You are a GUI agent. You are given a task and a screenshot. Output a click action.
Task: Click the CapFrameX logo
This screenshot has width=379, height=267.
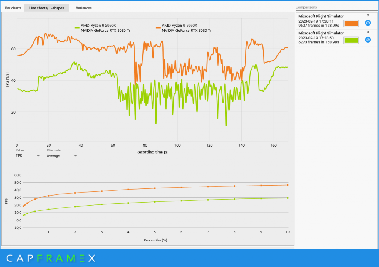click(51, 258)
